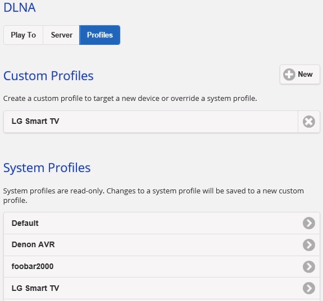Click arrow icon on system LG Smart TV
Screen dimensions: 323x301
click(309, 288)
